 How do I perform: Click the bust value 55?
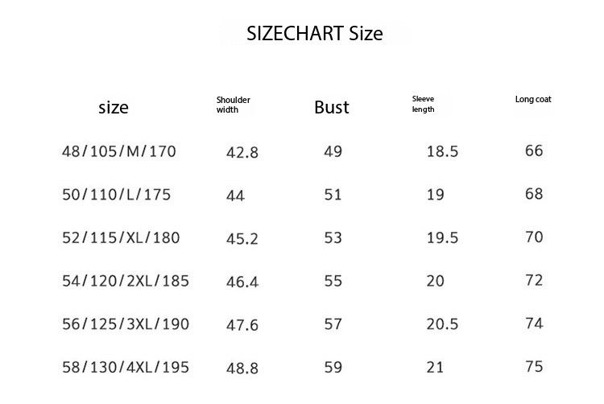(x=333, y=281)
